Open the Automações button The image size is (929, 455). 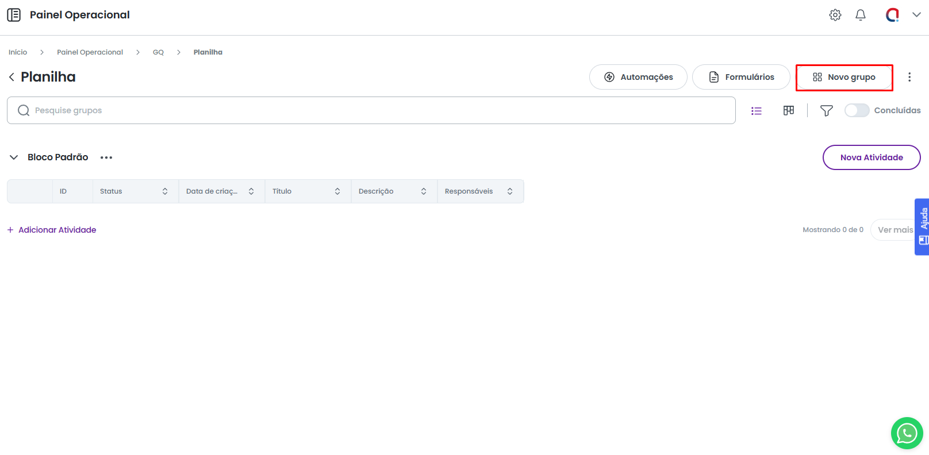pyautogui.click(x=638, y=77)
